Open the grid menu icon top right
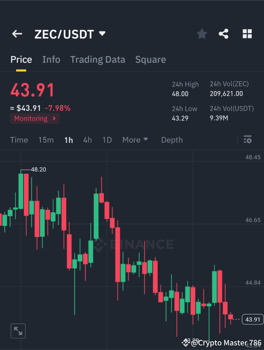The width and height of the screenshot is (264, 350). click(247, 34)
